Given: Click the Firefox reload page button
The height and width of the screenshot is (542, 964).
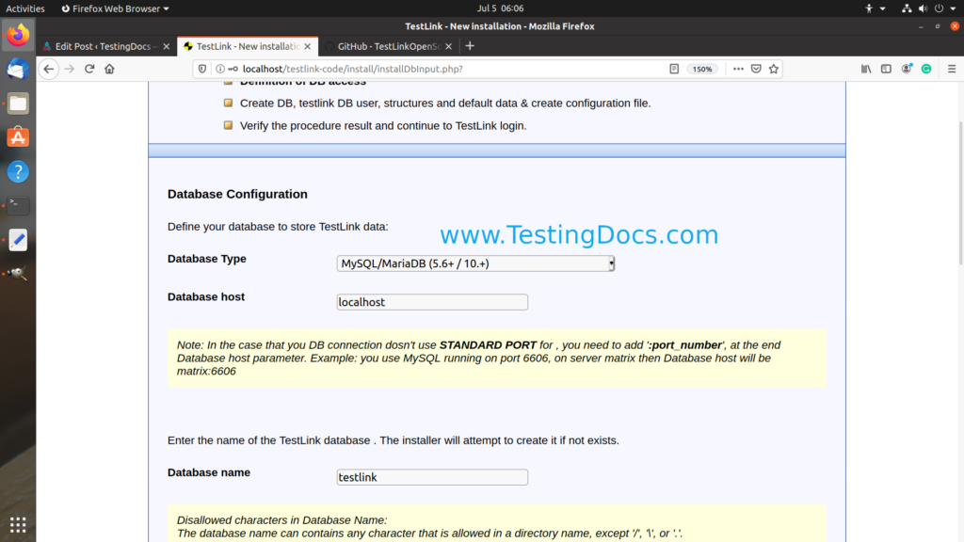Looking at the screenshot, I should (89, 69).
